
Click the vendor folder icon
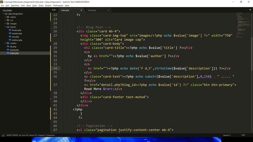click(8, 43)
